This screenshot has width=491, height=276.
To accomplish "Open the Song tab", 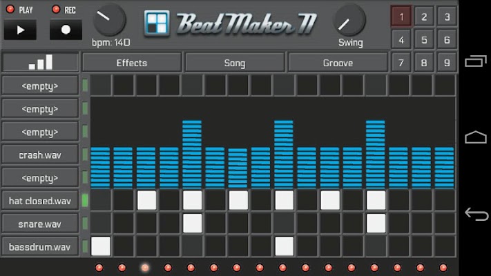I will [x=235, y=63].
